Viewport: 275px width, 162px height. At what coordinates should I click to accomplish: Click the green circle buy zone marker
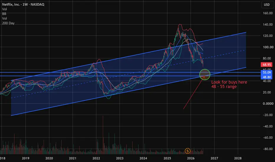(205, 75)
